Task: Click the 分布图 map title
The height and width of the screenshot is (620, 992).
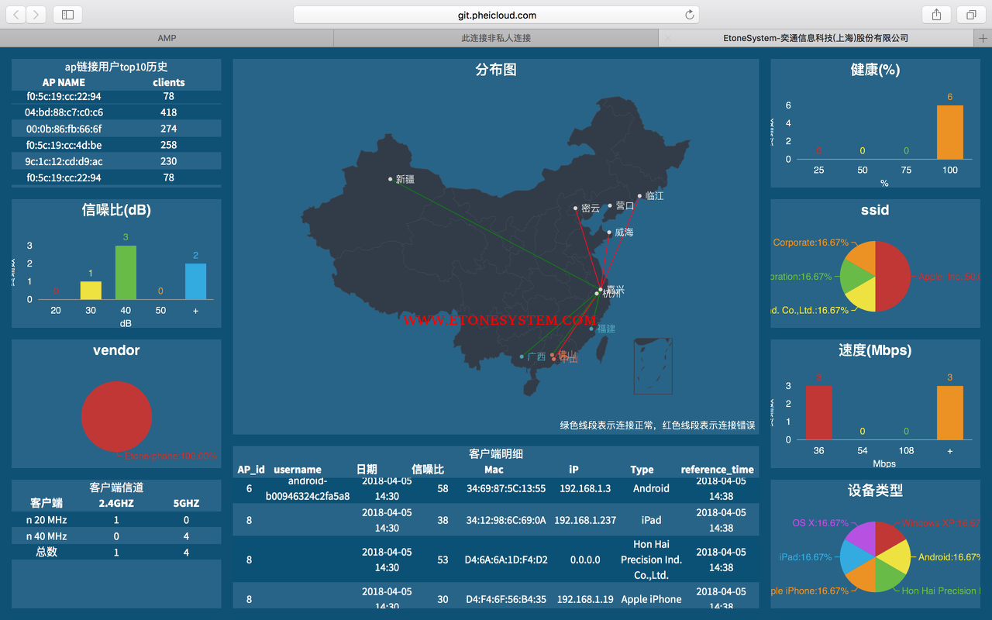Action: tap(496, 70)
